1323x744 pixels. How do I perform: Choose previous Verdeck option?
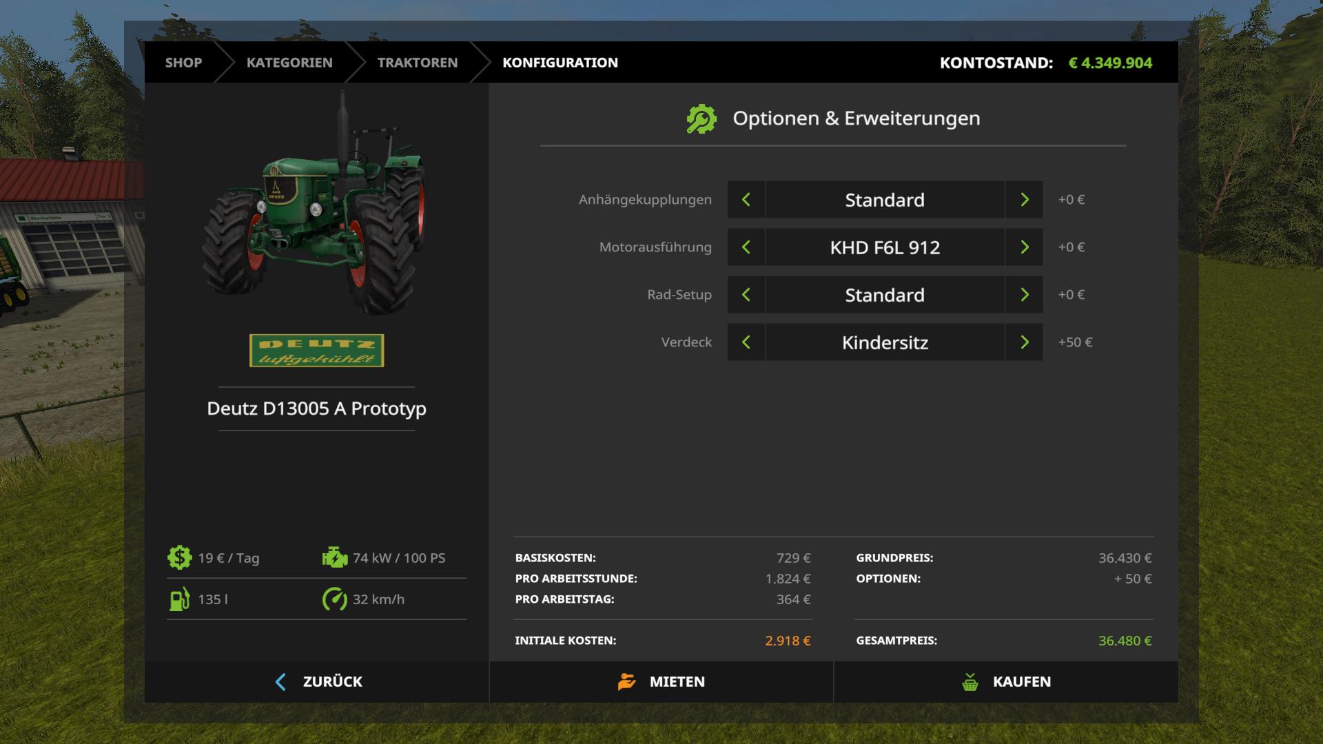pos(746,342)
